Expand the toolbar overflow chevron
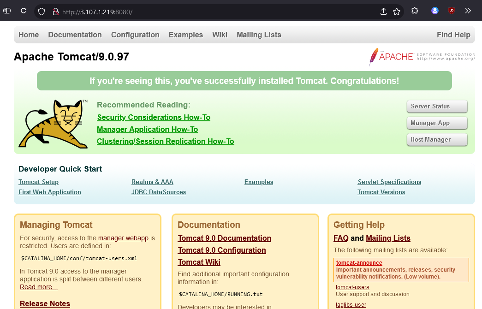The width and height of the screenshot is (482, 309). click(x=468, y=11)
